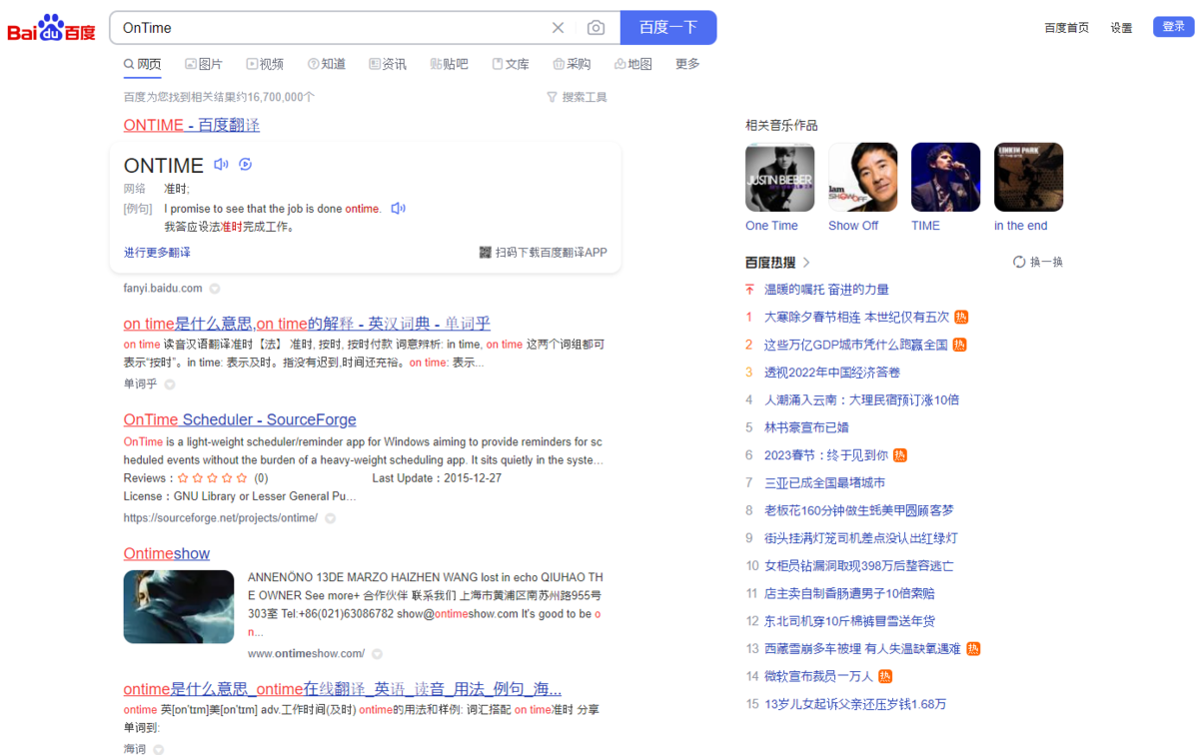Open pinned topic 温暖的嘱托 奋进的力量
Screen dimensions: 1199x755
tap(826, 290)
